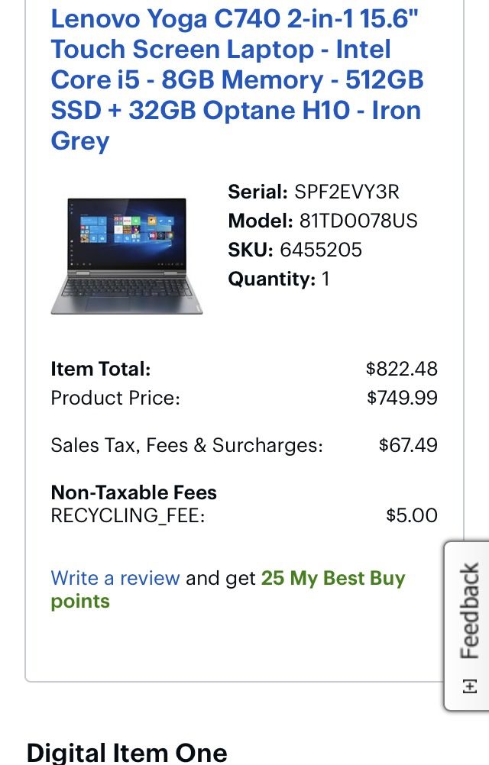Open the Feedback side tab

coord(467,625)
